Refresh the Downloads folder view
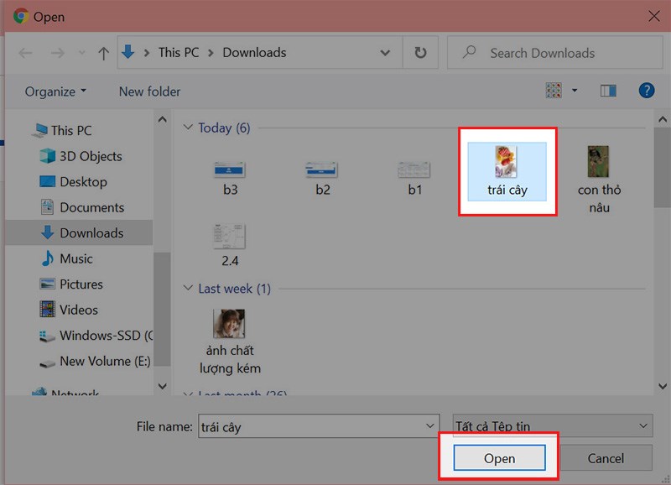Viewport: 671px width, 485px height. pos(421,53)
